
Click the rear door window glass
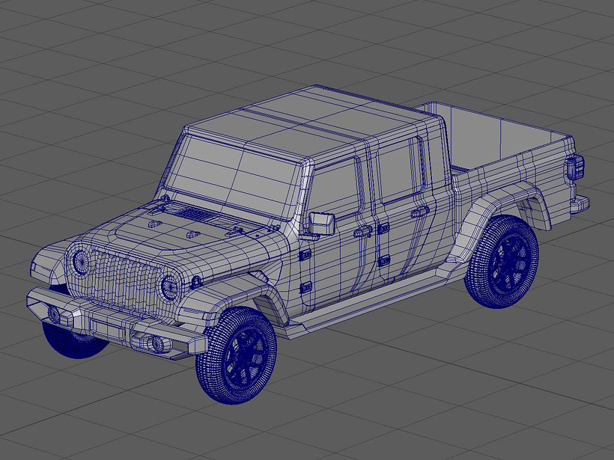[398, 171]
